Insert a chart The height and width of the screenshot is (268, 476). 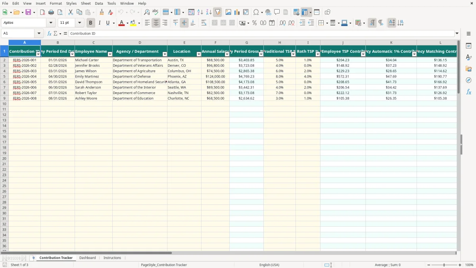tap(237, 12)
